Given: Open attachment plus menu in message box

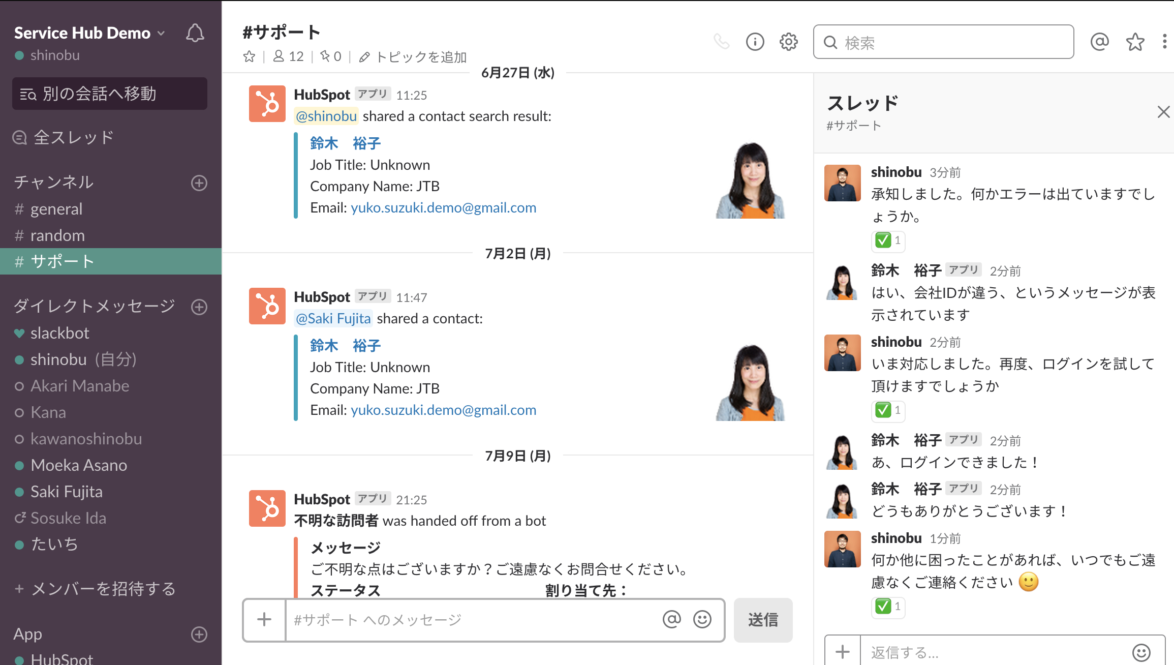Looking at the screenshot, I should pyautogui.click(x=264, y=619).
